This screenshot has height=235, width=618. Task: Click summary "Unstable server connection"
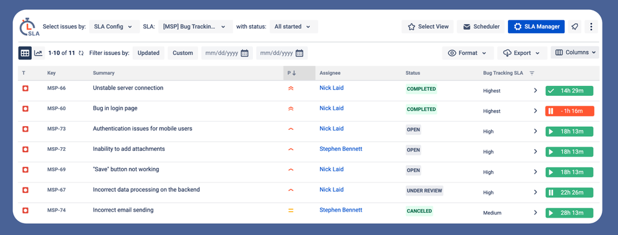tap(128, 88)
